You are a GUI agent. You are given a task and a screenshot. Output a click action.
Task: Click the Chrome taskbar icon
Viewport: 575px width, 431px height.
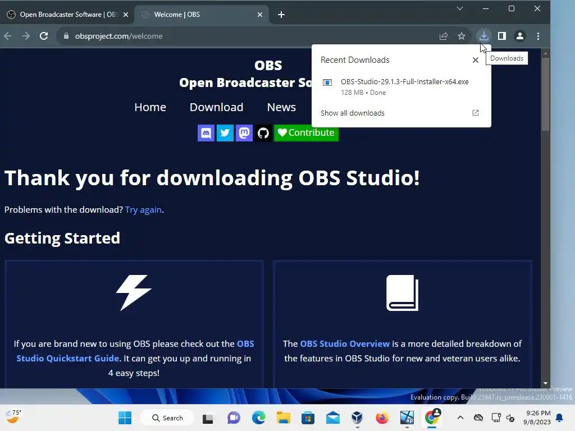pos(432,418)
